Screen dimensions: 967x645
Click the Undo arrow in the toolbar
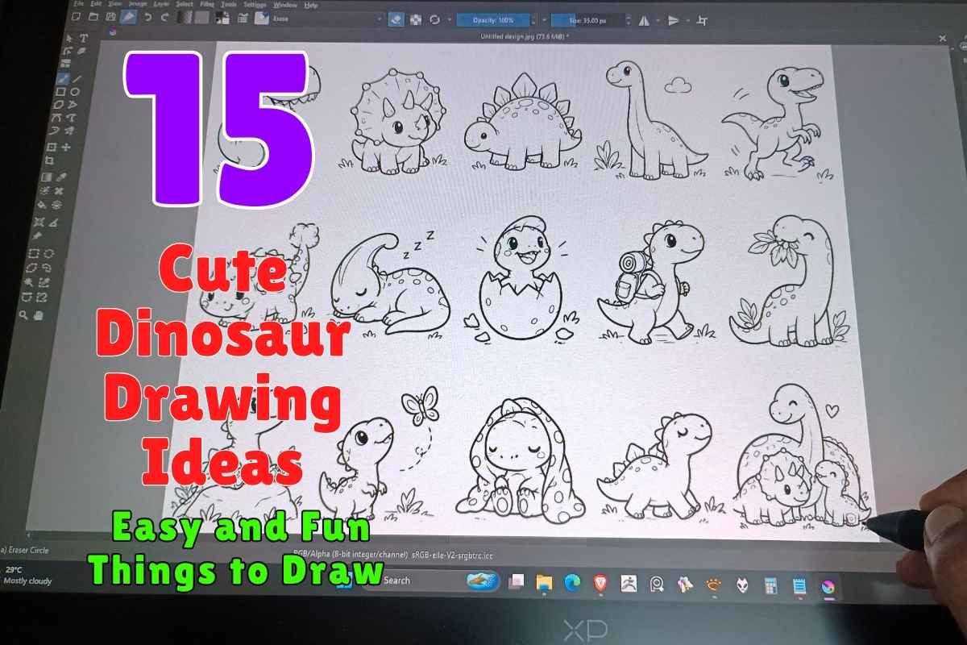[x=147, y=18]
